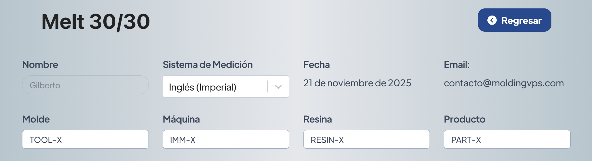592x161 pixels.
Task: Click the Molde label
Action: coord(36,119)
